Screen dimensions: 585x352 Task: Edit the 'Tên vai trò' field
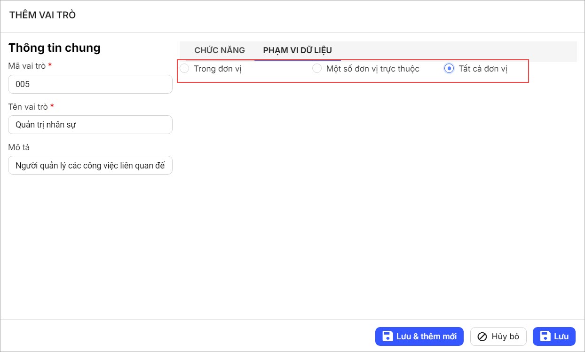pyautogui.click(x=90, y=125)
